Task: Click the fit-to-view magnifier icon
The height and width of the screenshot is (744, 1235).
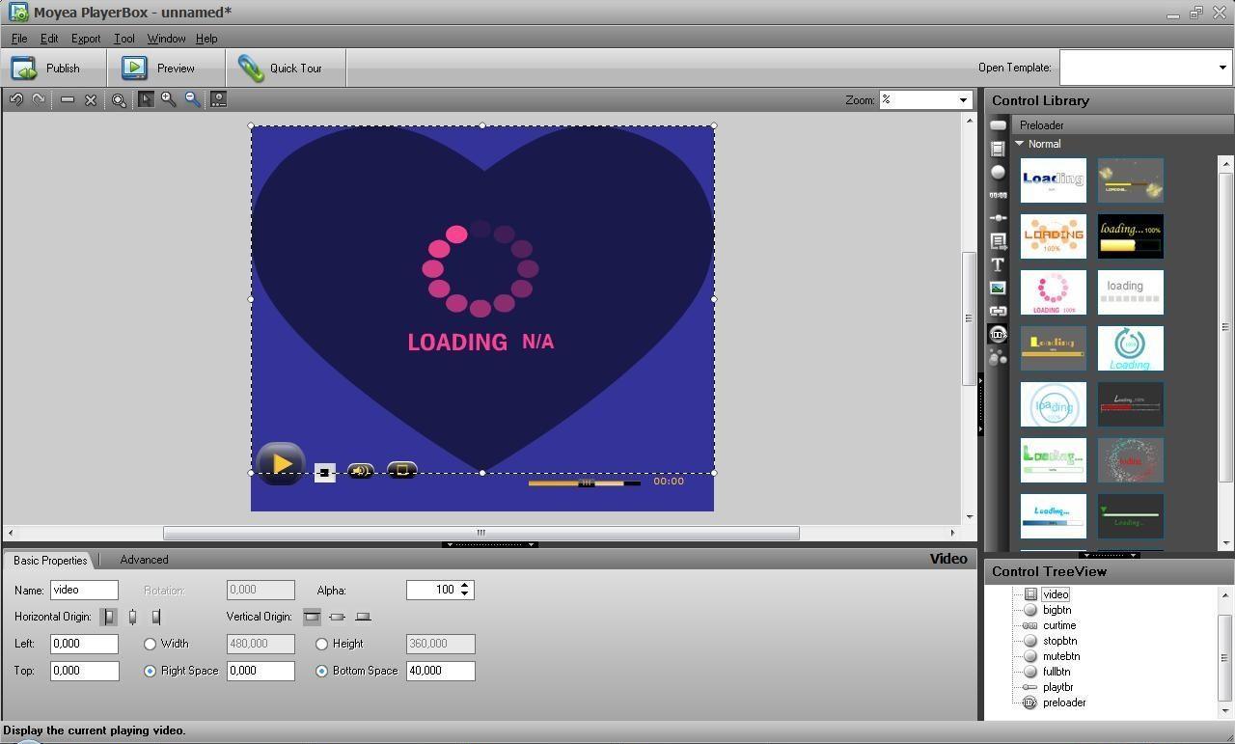Action: (119, 99)
